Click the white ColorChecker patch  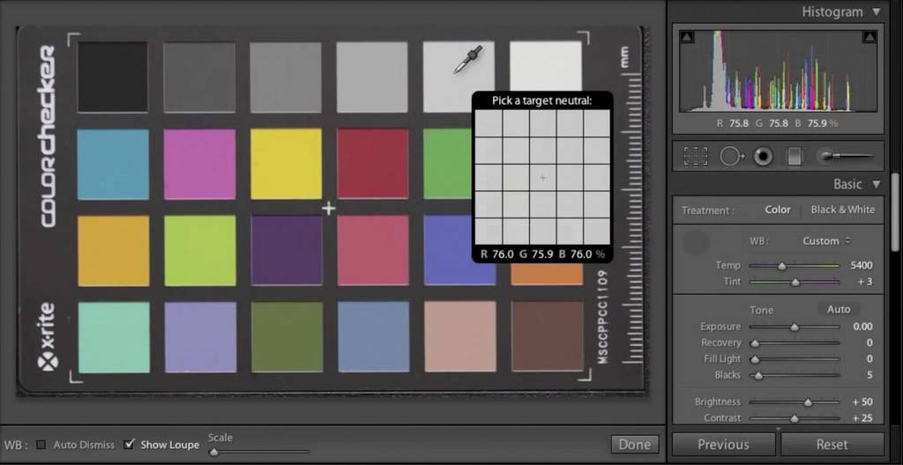pyautogui.click(x=546, y=64)
